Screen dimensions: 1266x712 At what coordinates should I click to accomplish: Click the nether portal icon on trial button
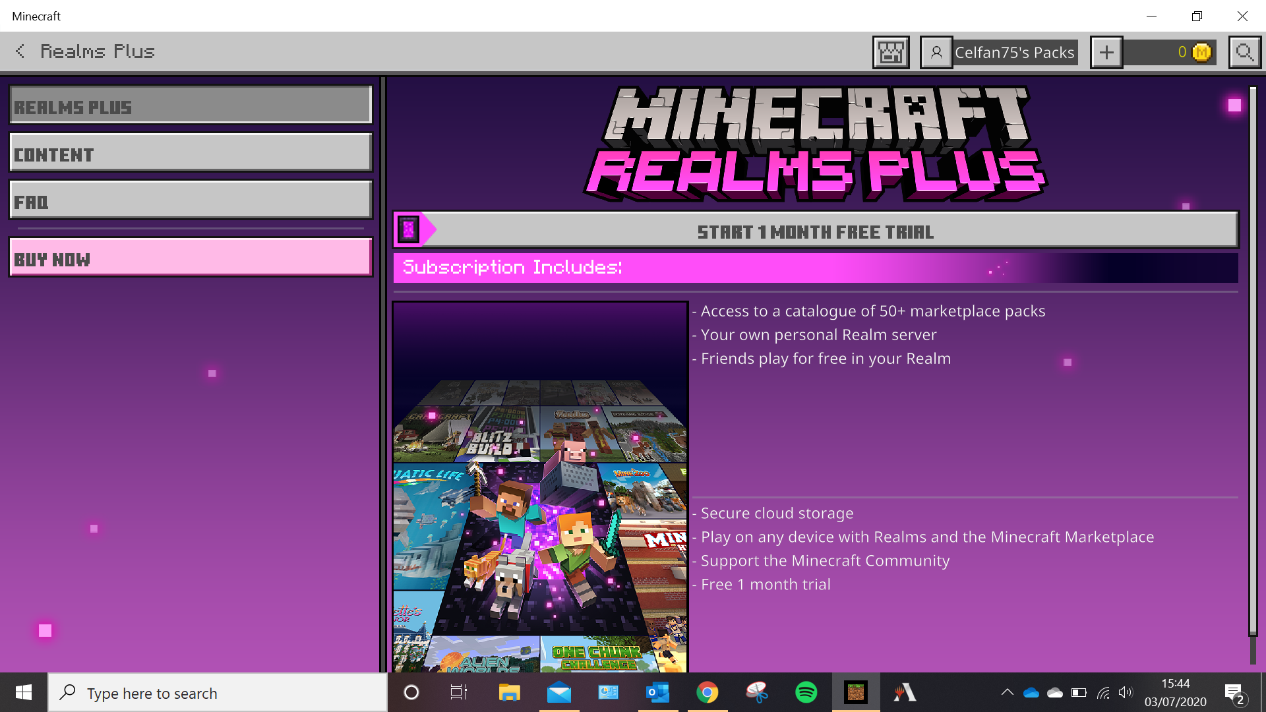pos(409,230)
